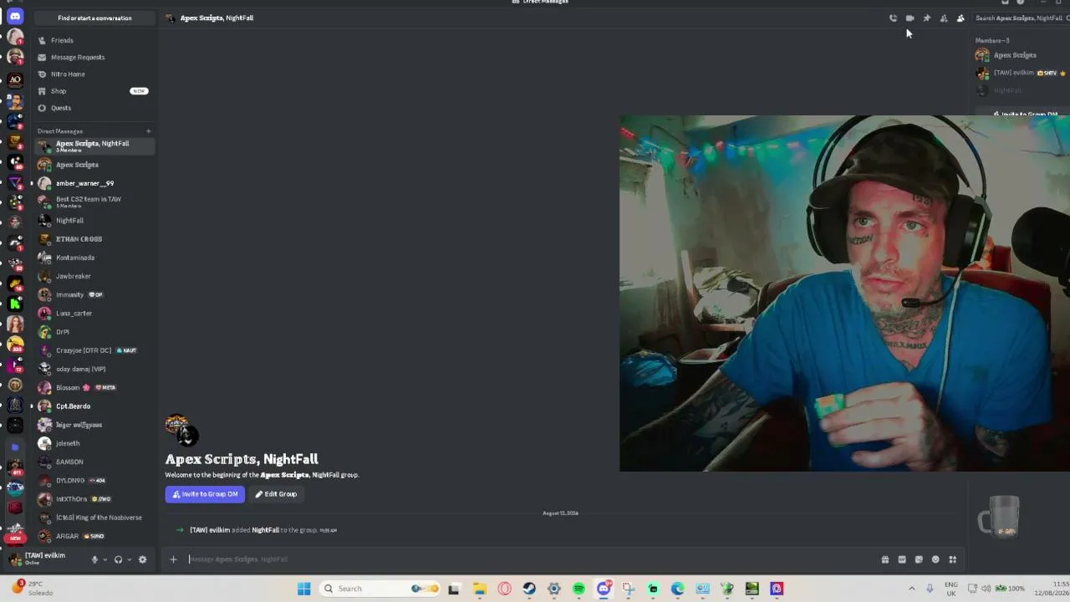Open the Windows Start menu

point(304,589)
